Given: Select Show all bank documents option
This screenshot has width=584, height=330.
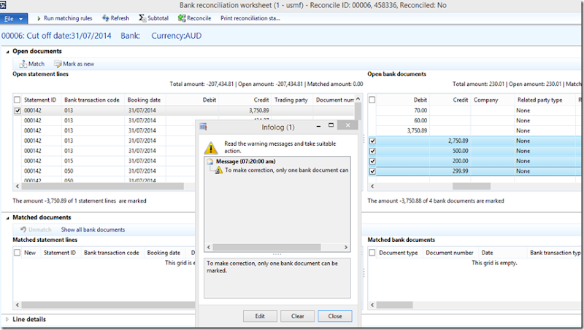Looking at the screenshot, I should (x=93, y=229).
